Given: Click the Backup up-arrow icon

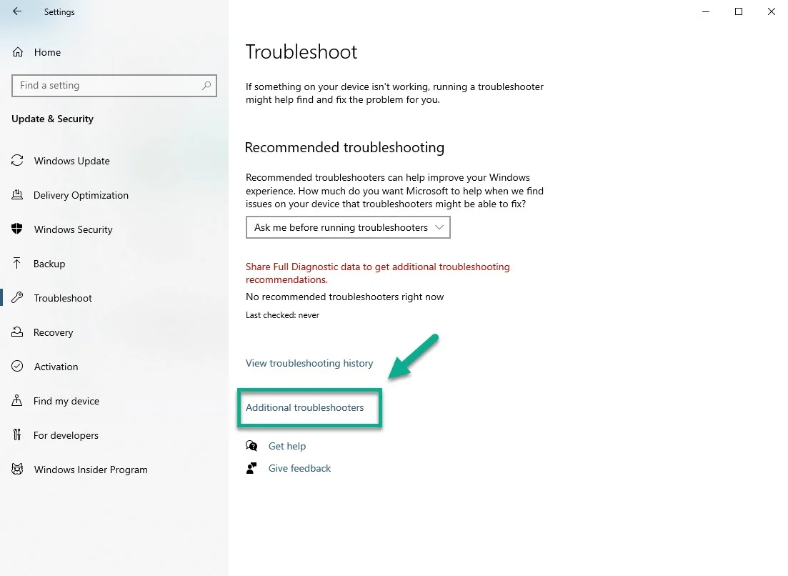Looking at the screenshot, I should click(17, 264).
